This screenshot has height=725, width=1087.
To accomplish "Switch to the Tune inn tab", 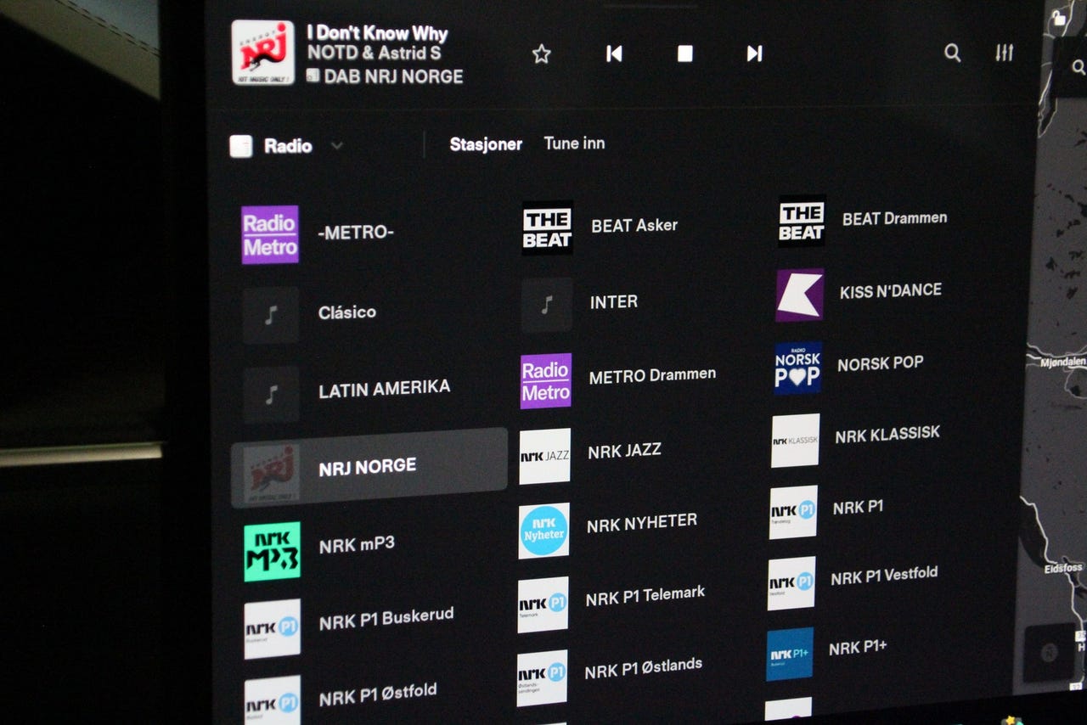I will point(574,143).
